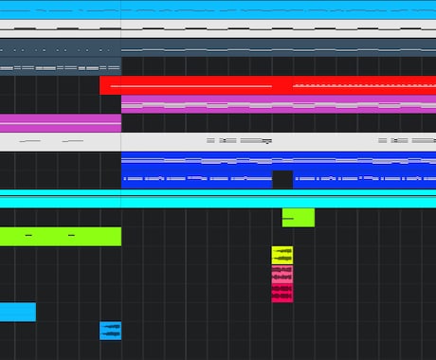Select the middle white clip with two short curves
Image resolution: width=436 pixels, height=360 pixels.
coord(61,142)
